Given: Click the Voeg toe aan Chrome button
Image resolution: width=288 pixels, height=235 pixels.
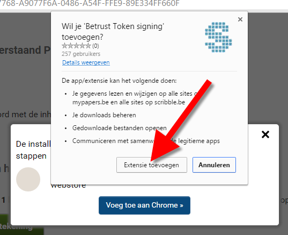Looking at the screenshot, I should click(x=144, y=205).
